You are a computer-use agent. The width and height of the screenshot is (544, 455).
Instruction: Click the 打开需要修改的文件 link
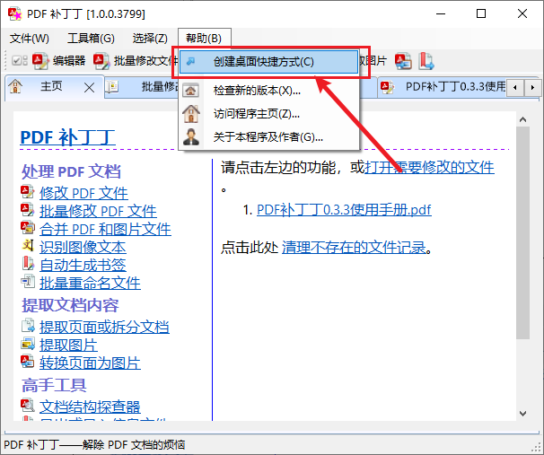[429, 167]
